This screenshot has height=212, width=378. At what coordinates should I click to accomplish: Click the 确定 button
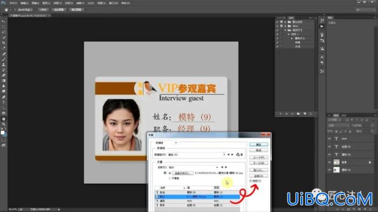258,145
